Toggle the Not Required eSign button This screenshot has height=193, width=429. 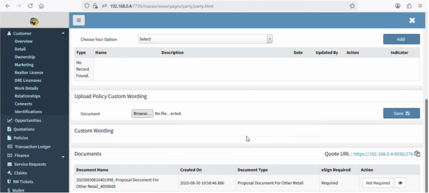(378, 183)
